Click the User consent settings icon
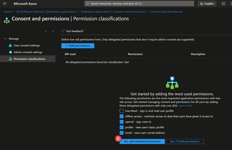Image resolution: width=232 pixels, height=150 pixels. tap(10, 45)
